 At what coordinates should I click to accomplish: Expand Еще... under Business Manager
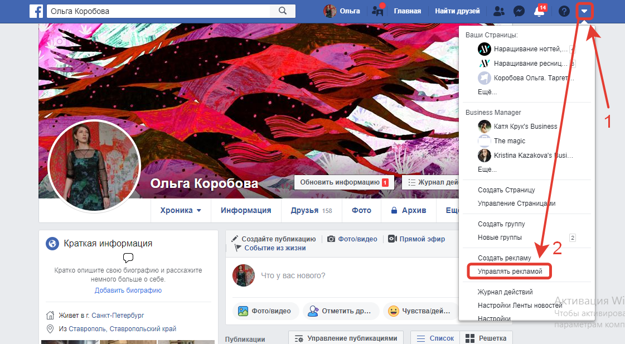(487, 169)
